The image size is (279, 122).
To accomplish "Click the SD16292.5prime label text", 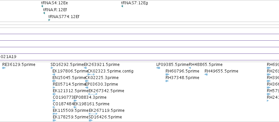I will coord(67,65).
